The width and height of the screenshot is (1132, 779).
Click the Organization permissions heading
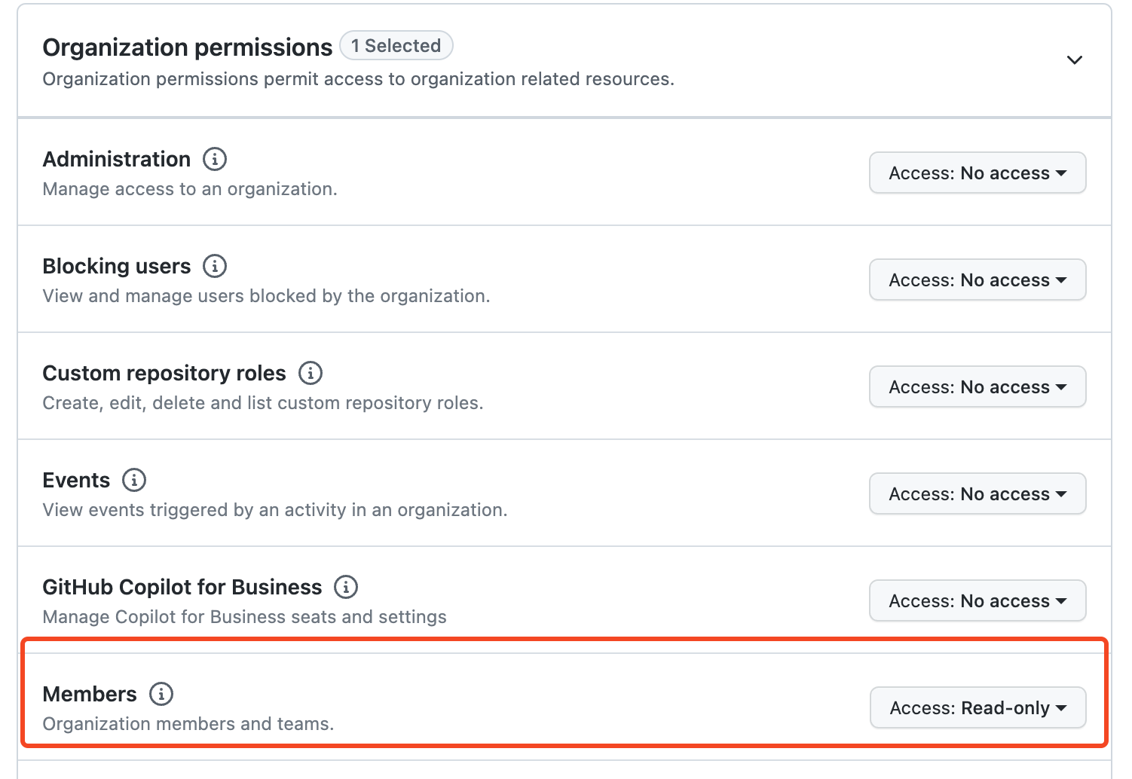(x=187, y=47)
